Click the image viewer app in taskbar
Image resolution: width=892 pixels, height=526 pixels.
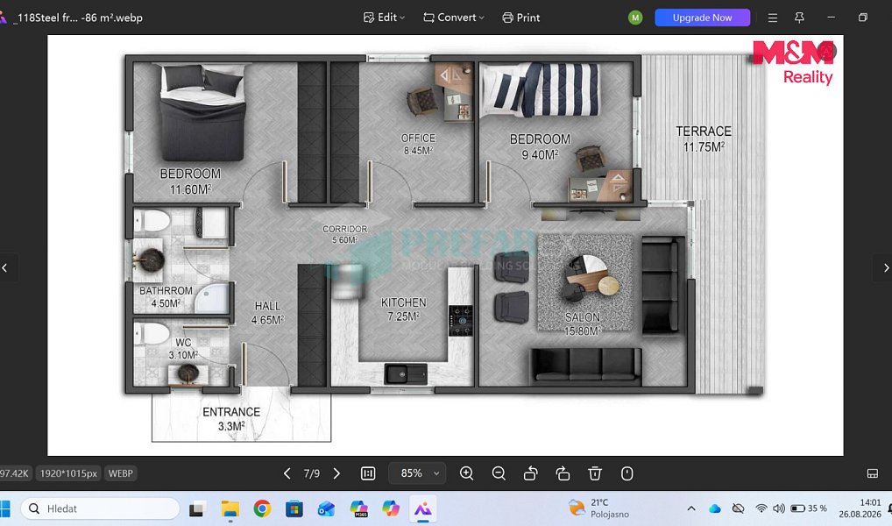pyautogui.click(x=422, y=509)
